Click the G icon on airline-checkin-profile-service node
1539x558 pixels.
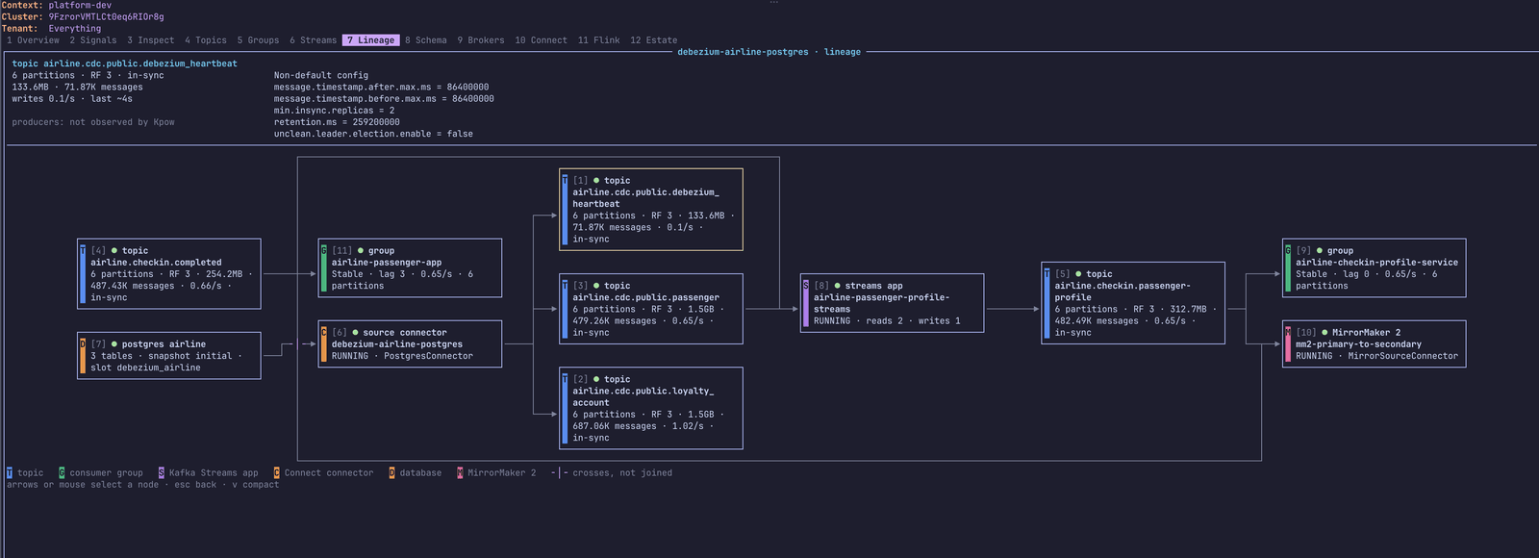[1288, 250]
